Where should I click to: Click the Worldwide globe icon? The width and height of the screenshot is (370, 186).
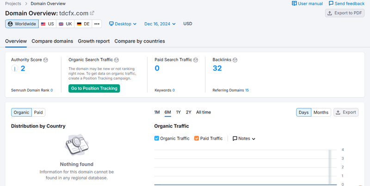(x=10, y=24)
